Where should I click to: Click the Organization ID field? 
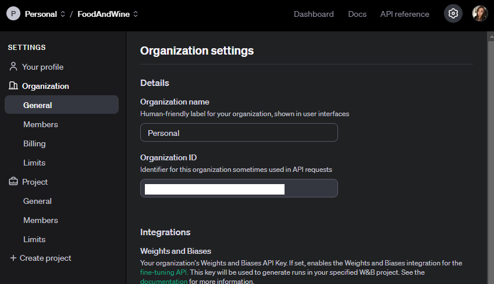point(239,188)
